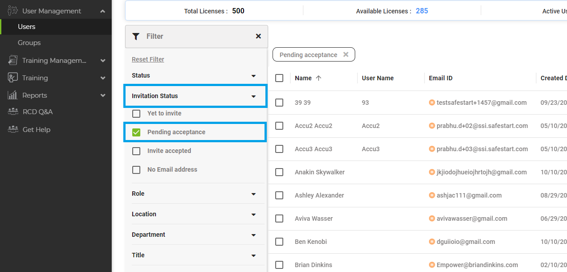Click the Reset Filter link
The height and width of the screenshot is (272, 567).
[x=148, y=59]
